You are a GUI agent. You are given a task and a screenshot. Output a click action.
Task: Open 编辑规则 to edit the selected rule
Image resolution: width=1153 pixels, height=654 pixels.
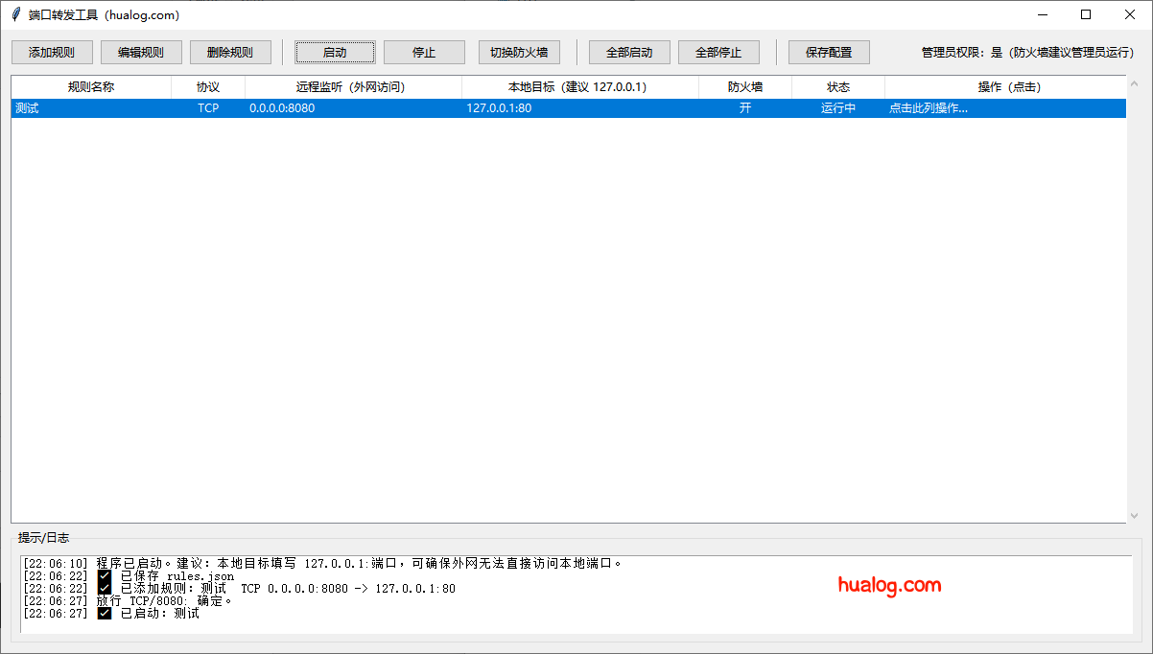(x=141, y=52)
